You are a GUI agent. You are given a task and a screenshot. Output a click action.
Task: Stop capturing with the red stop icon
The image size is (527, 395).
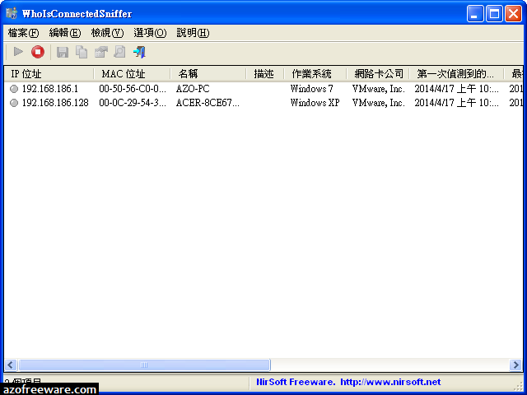(x=38, y=52)
